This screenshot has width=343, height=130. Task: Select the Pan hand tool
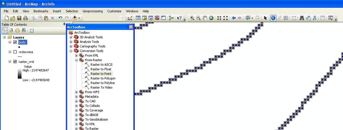[205, 18]
